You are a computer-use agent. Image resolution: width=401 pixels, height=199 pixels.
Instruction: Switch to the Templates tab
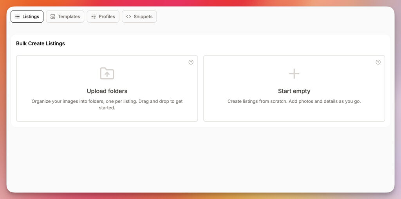tap(65, 17)
